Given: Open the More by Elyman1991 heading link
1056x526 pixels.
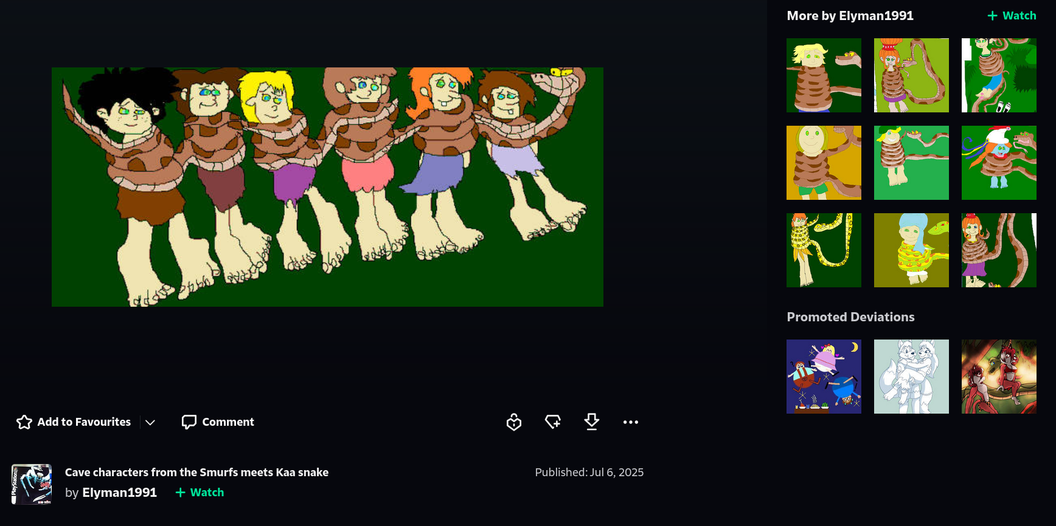Looking at the screenshot, I should tap(850, 16).
